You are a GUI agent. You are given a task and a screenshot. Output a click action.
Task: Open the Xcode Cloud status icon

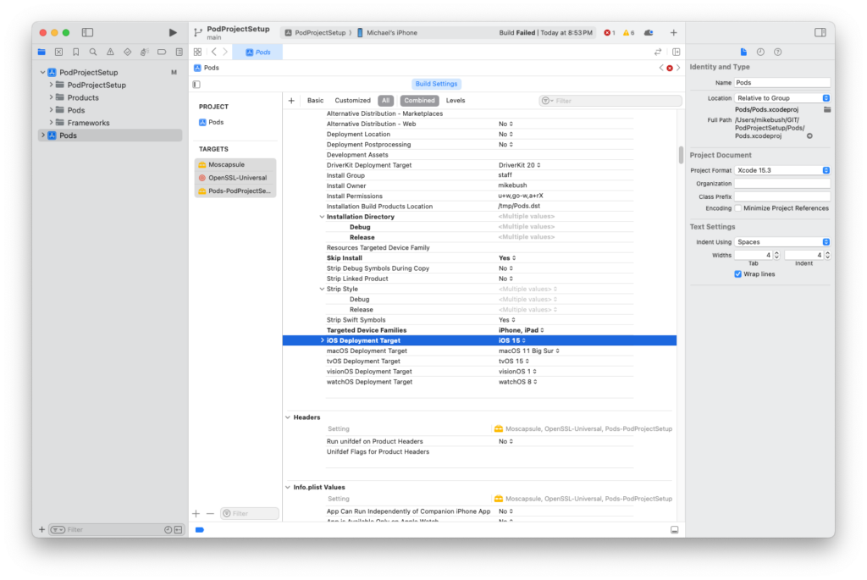coord(649,33)
